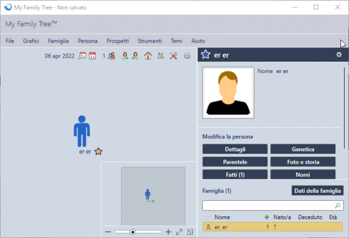Click the 06 apr 2022 date text
This screenshot has height=238, width=349.
point(60,56)
